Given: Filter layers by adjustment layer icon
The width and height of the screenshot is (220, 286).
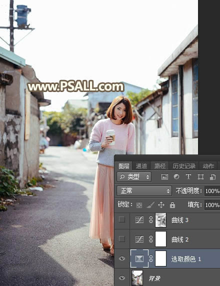Looking at the screenshot, I should (176, 176).
